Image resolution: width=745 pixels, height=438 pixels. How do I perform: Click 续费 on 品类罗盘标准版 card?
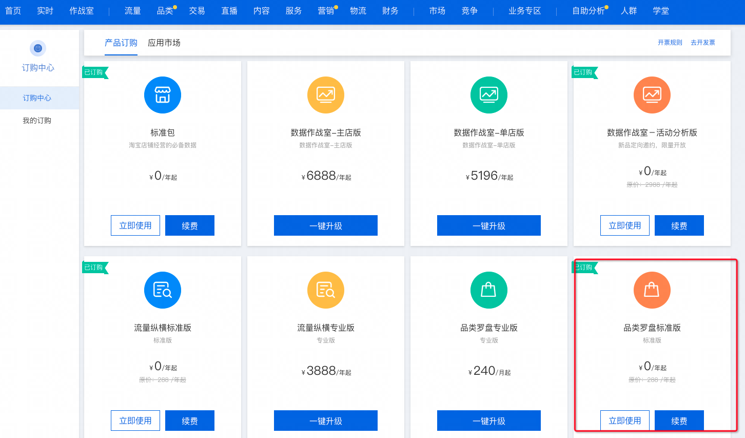pos(679,421)
